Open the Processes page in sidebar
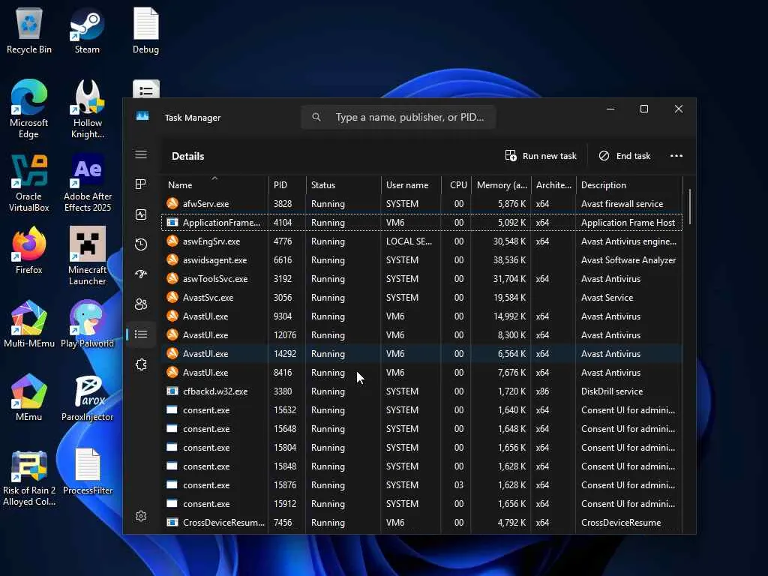Viewport: 768px width, 576px height. pyautogui.click(x=141, y=184)
